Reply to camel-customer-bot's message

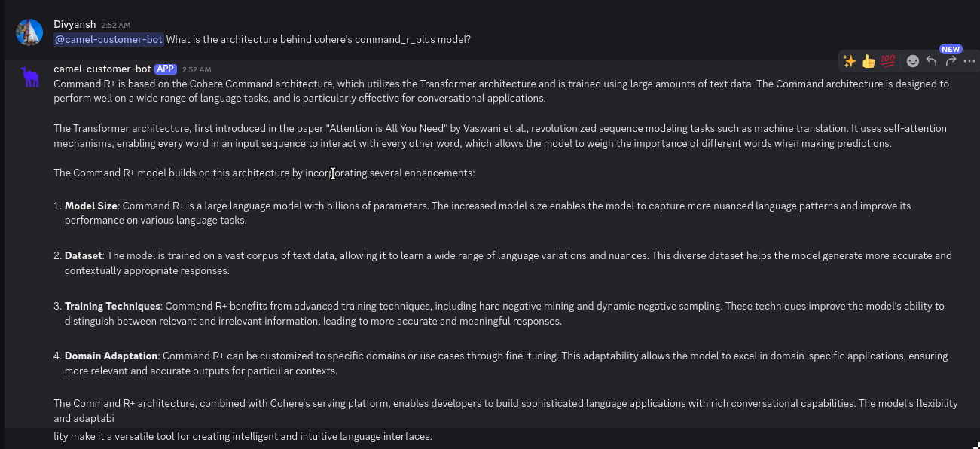coord(931,61)
